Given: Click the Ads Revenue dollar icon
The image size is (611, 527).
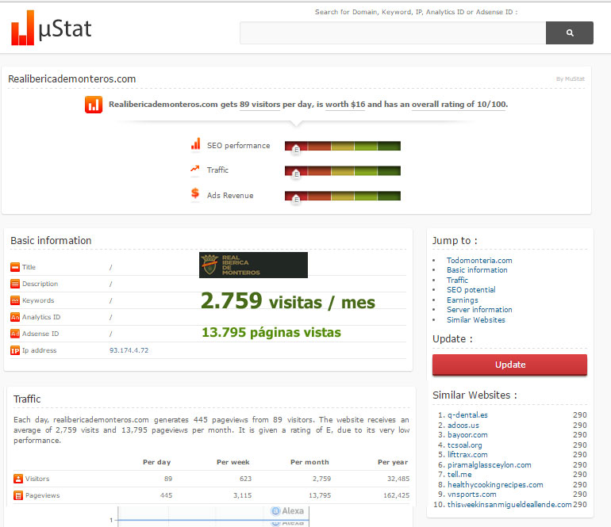Looking at the screenshot, I should coord(195,193).
